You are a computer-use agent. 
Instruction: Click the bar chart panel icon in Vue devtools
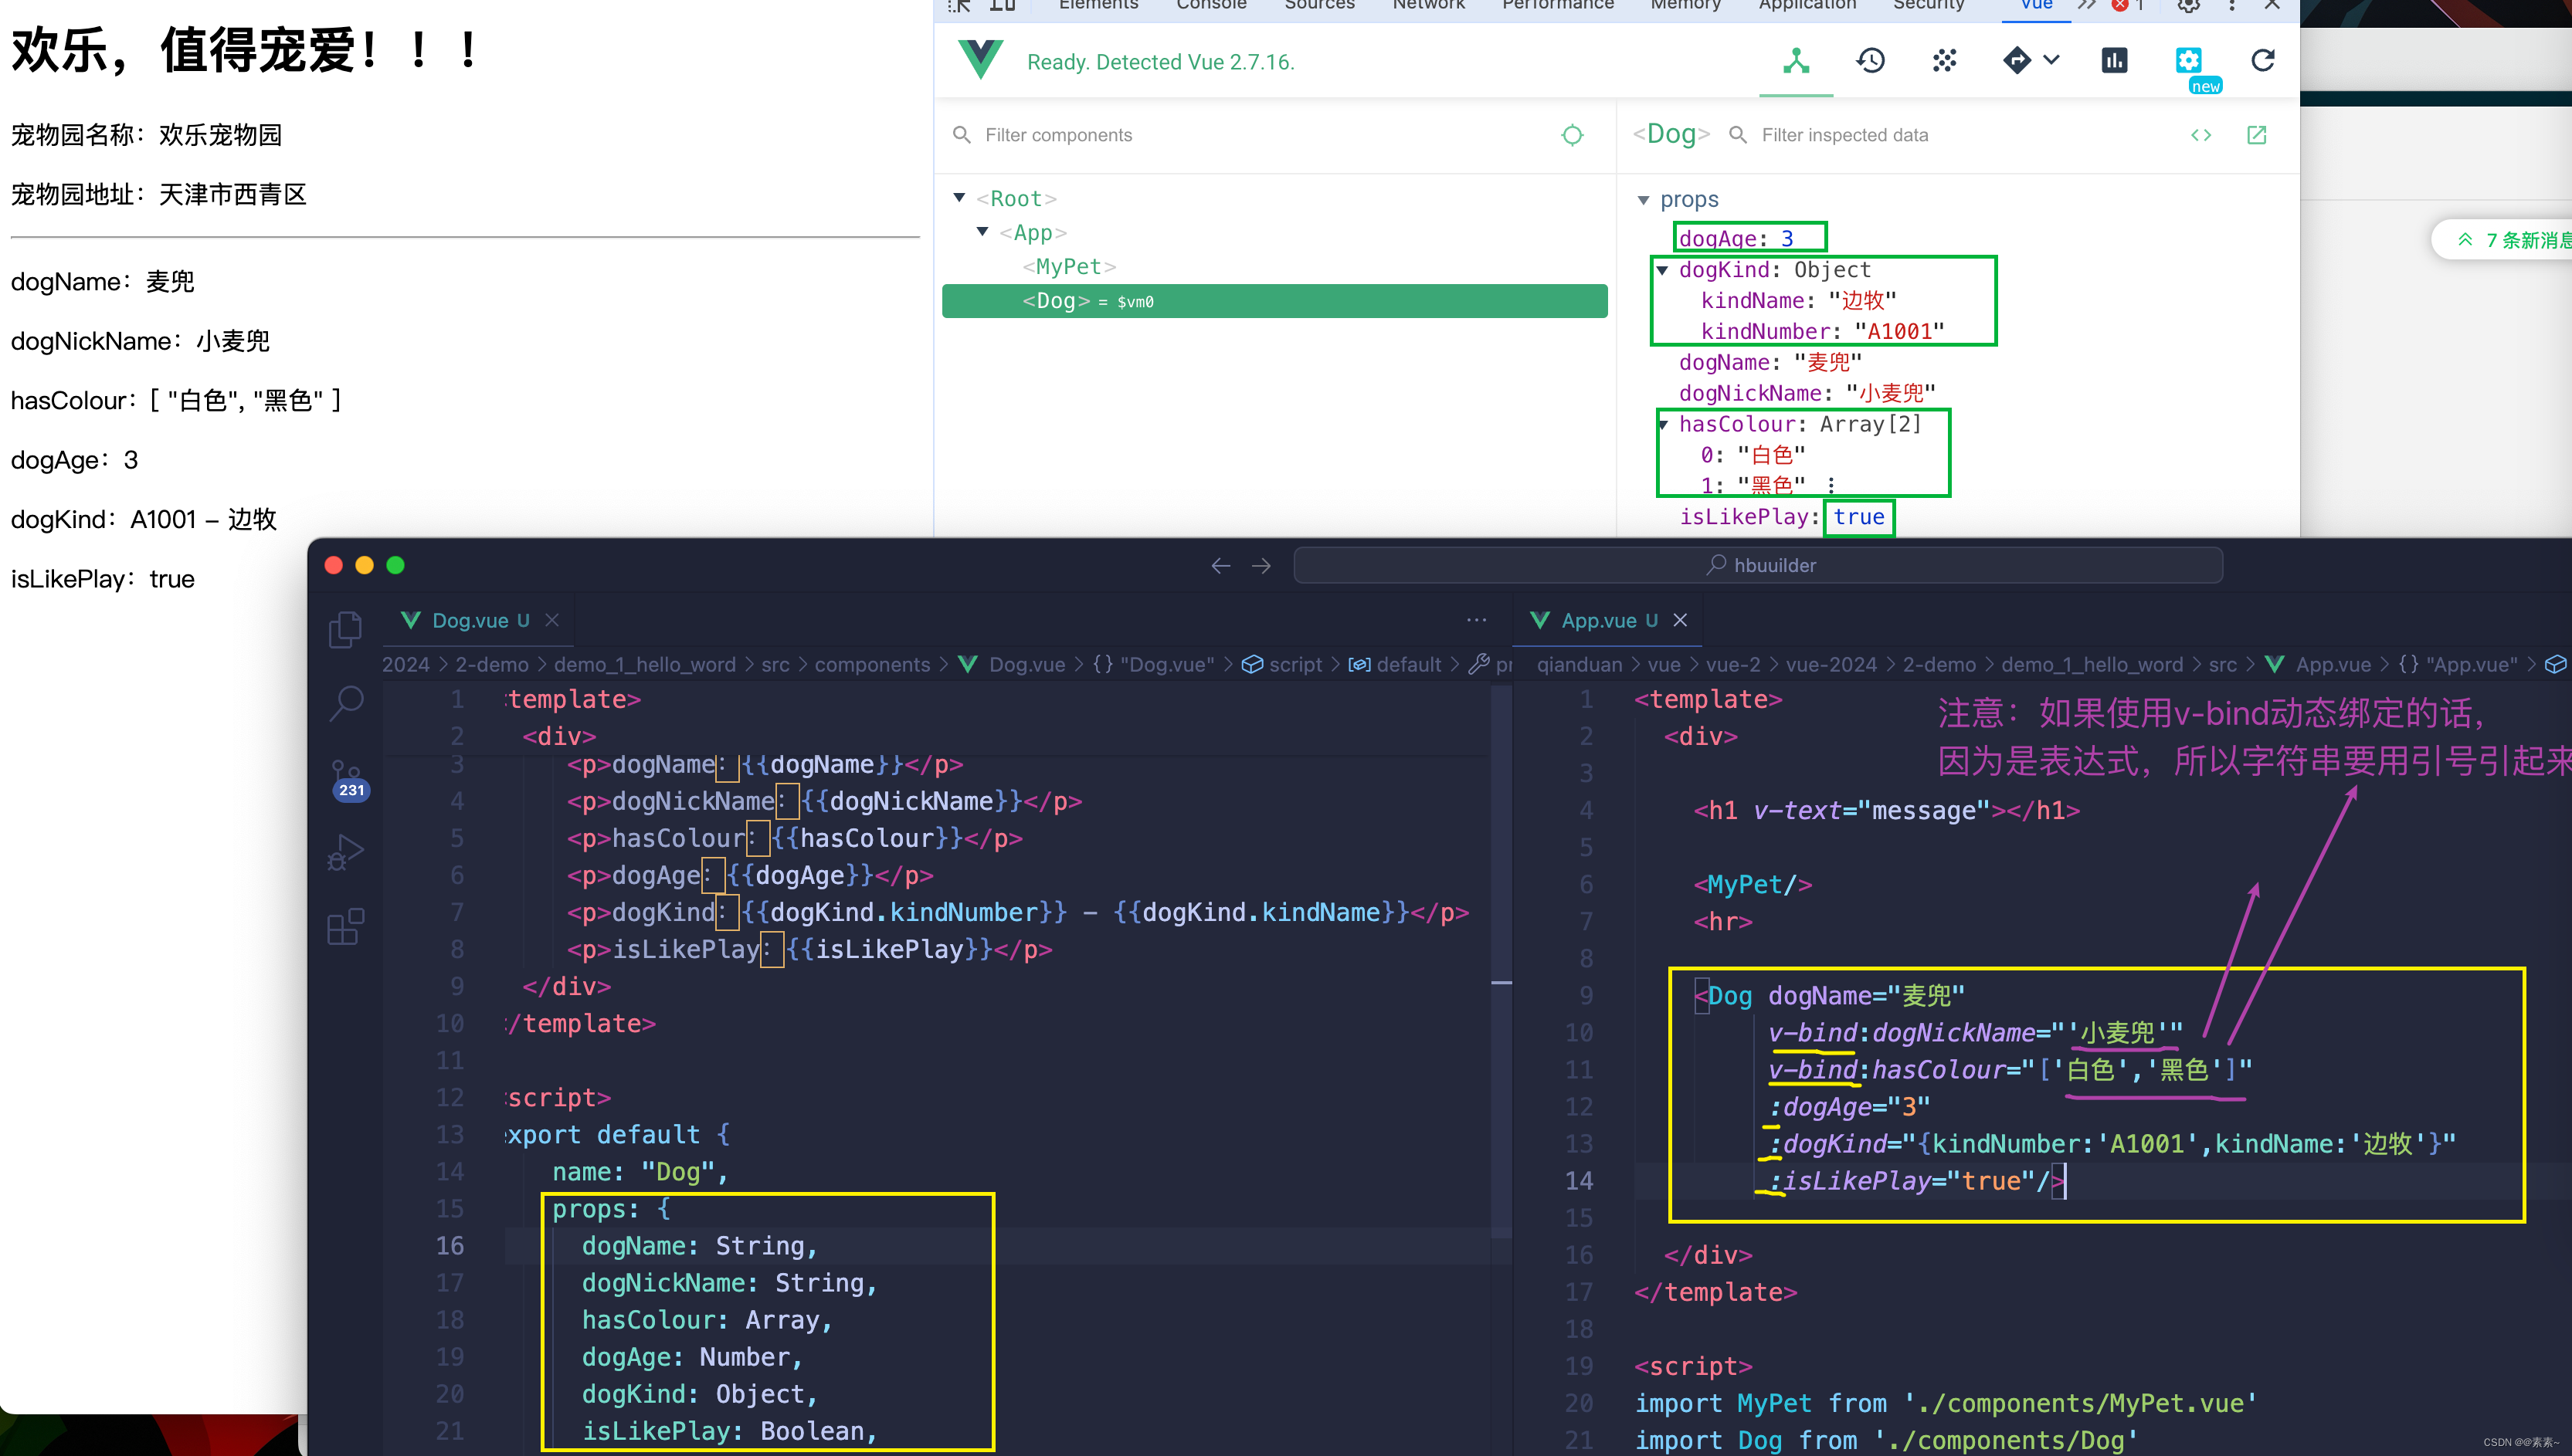(2114, 60)
